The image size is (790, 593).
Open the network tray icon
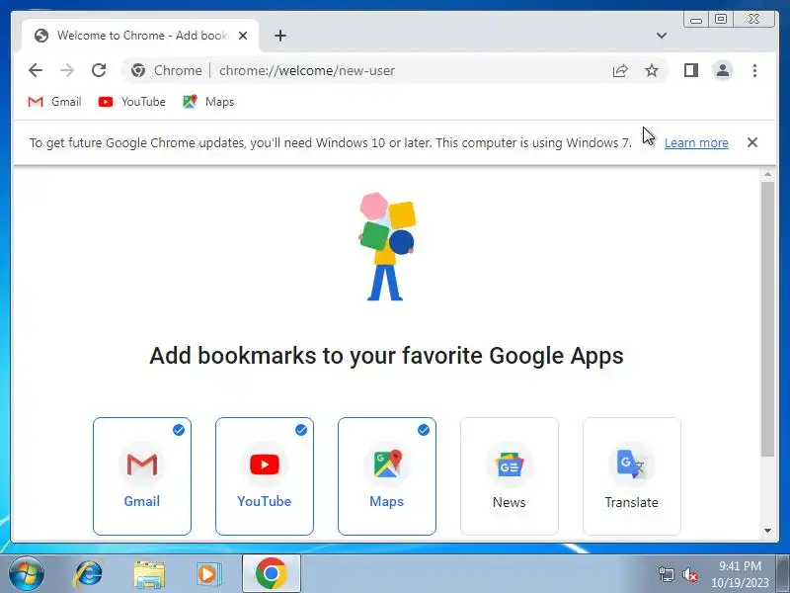pos(666,574)
